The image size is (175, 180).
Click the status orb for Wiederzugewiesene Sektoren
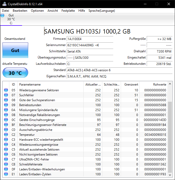click(6, 90)
